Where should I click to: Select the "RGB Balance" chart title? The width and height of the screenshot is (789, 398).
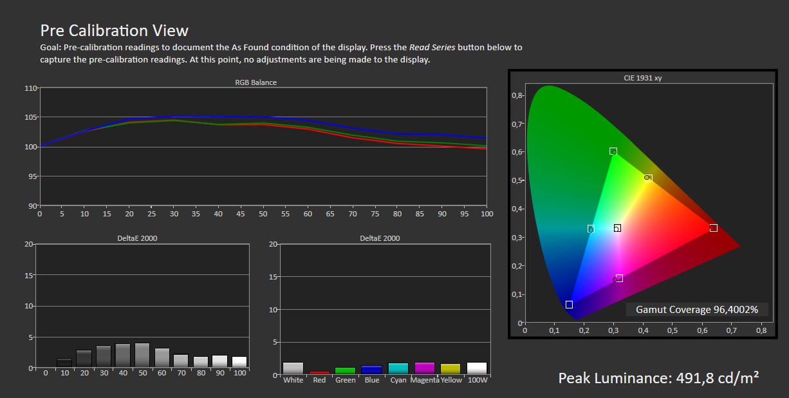point(256,82)
